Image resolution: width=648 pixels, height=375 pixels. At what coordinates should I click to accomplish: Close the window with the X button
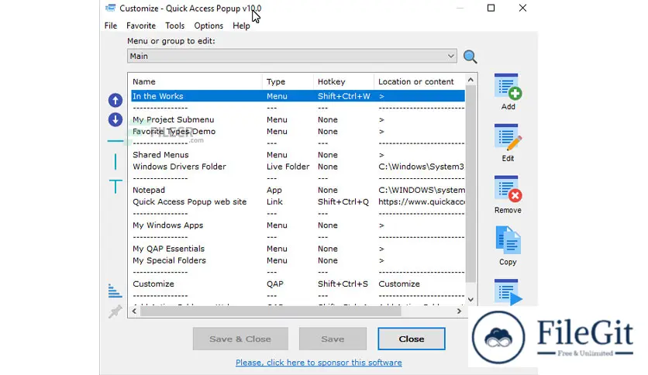(x=522, y=8)
